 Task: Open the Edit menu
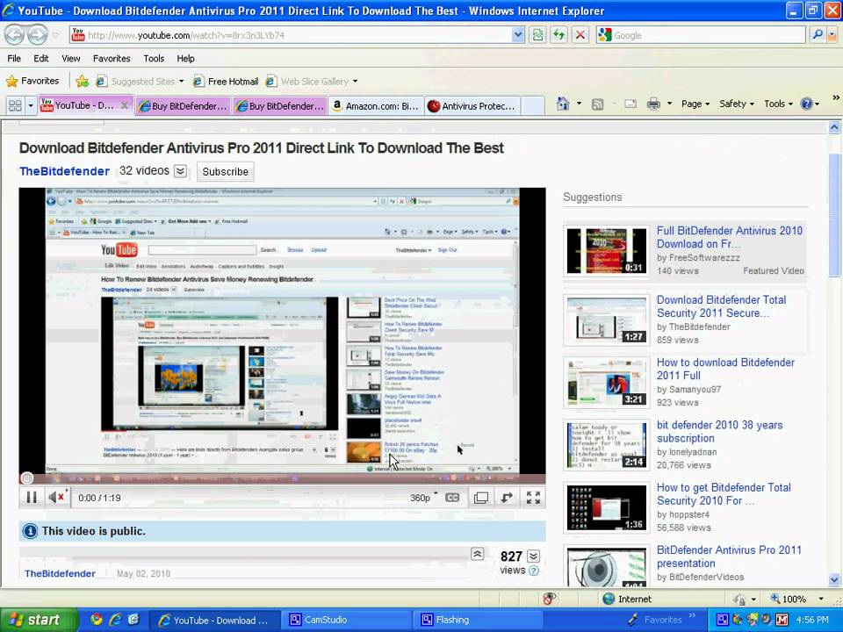point(41,58)
